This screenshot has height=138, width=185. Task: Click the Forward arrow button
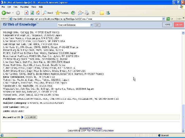coord(18,13)
